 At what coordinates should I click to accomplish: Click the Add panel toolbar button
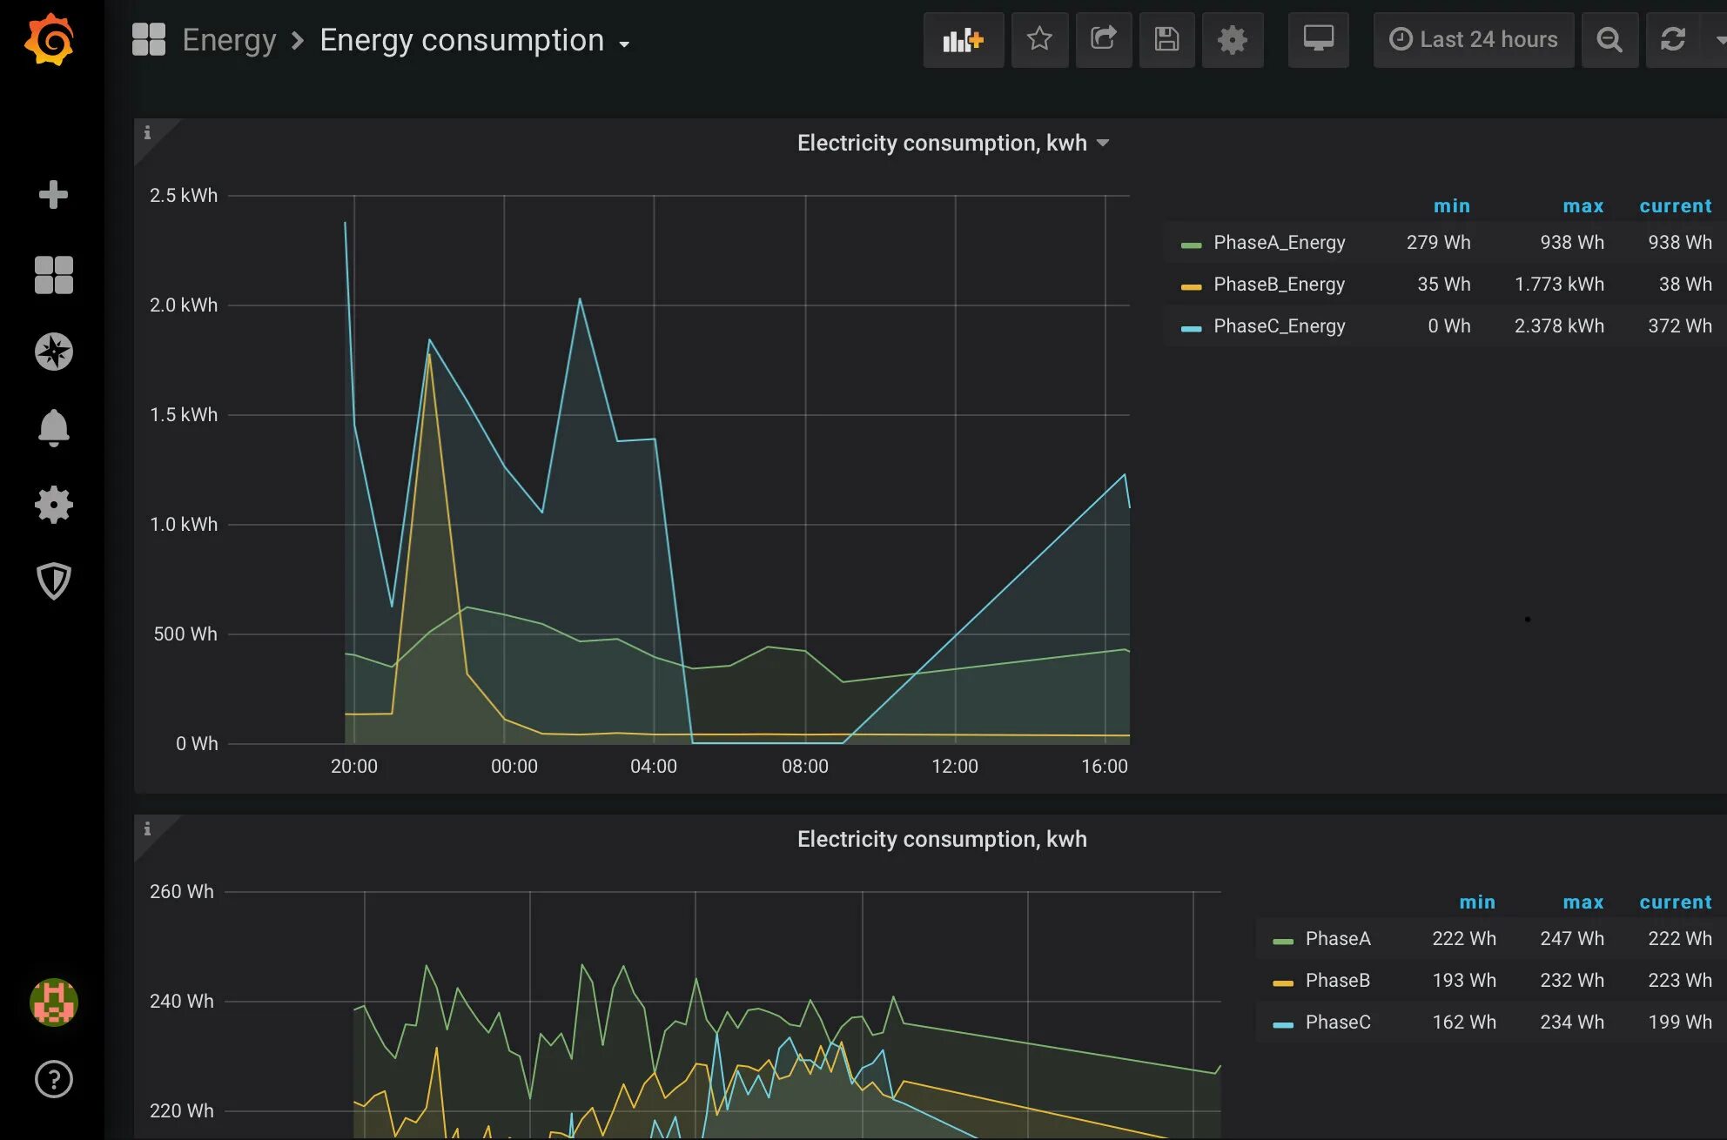point(963,40)
